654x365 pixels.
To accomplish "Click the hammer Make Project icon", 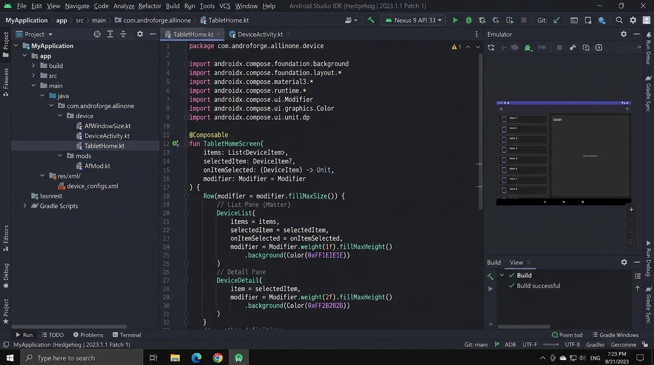I will tap(371, 20).
